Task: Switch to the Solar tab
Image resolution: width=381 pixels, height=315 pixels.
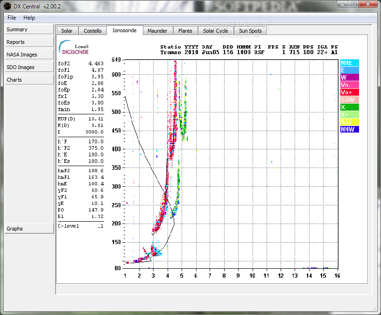Action: pyautogui.click(x=67, y=31)
